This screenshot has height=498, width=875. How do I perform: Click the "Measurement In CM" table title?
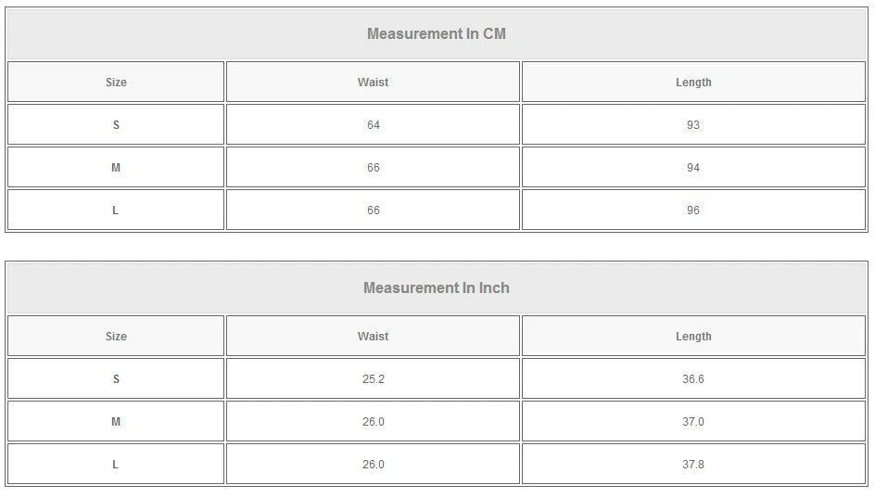(x=437, y=34)
